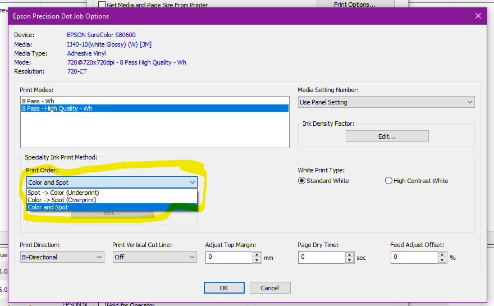Click the EPSON SureColor S80600 device text
Viewport: 494px width, 306px height.
point(101,35)
